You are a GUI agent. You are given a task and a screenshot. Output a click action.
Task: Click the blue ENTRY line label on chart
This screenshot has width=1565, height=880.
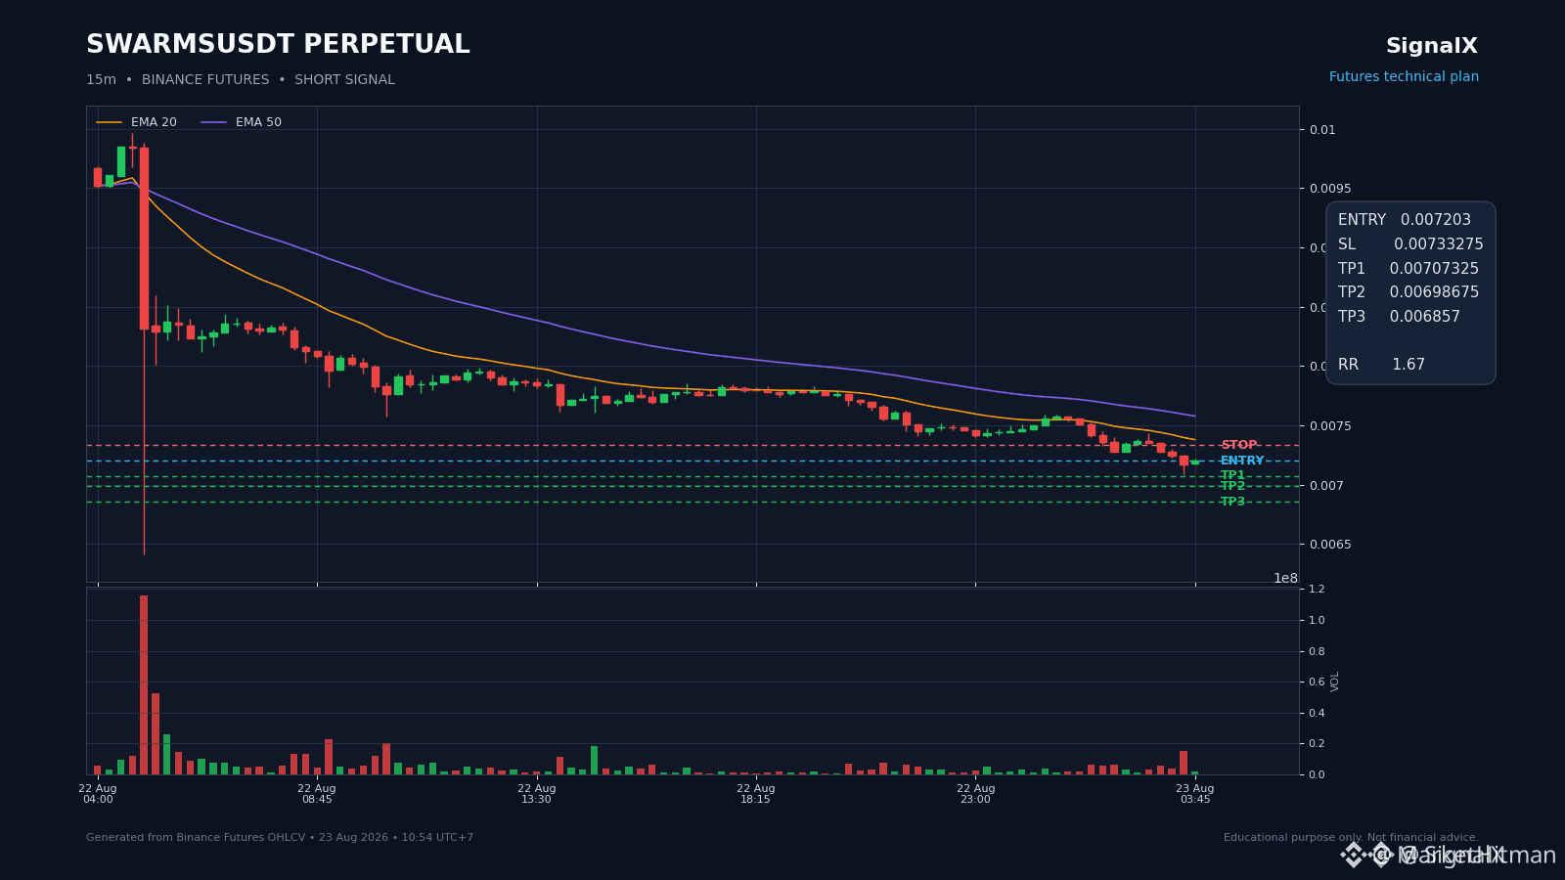[1242, 461]
